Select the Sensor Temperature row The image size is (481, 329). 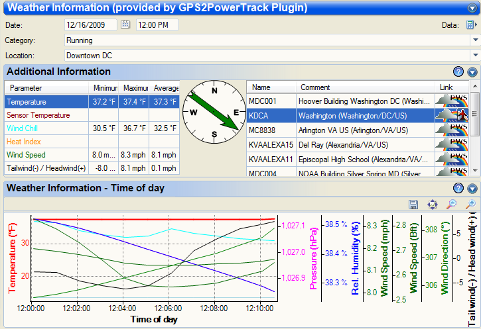pos(92,115)
